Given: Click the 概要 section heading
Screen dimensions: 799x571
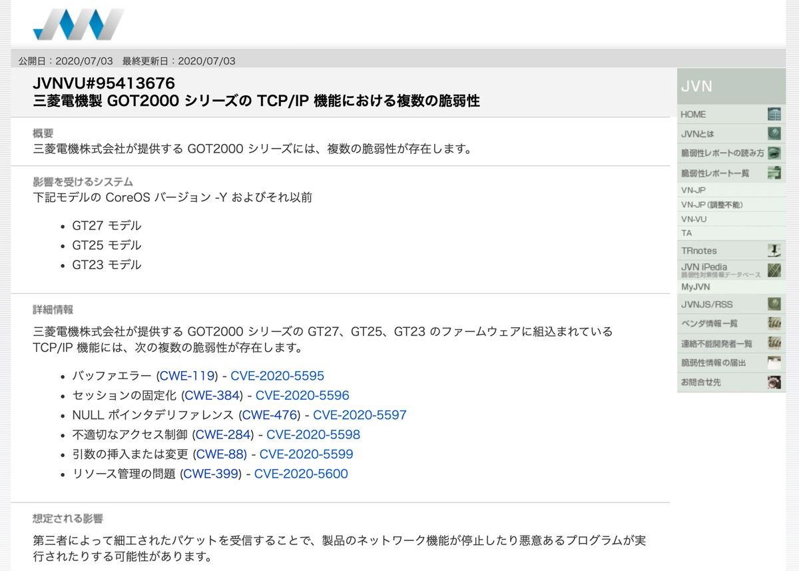Looking at the screenshot, I should [43, 133].
